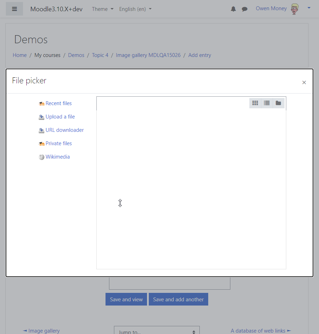This screenshot has height=334, width=319.
Task: Click Owen Money's avatar picture
Action: coord(295,9)
